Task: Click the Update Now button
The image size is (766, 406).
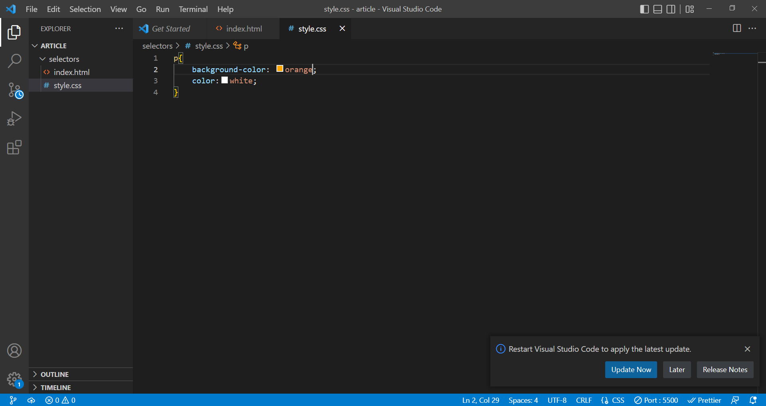Action: [631, 370]
